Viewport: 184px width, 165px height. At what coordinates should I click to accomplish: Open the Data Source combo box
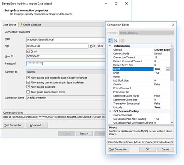point(62,24)
